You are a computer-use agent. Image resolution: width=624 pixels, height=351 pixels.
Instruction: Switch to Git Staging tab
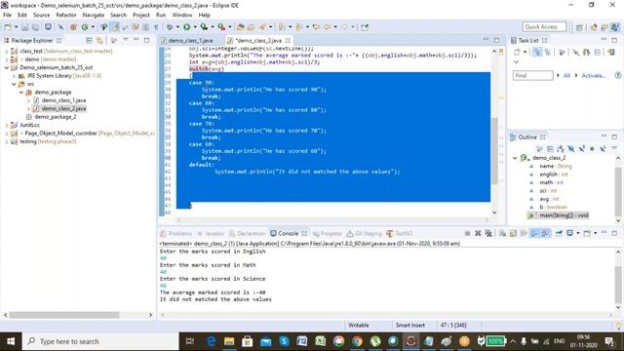pos(364,233)
